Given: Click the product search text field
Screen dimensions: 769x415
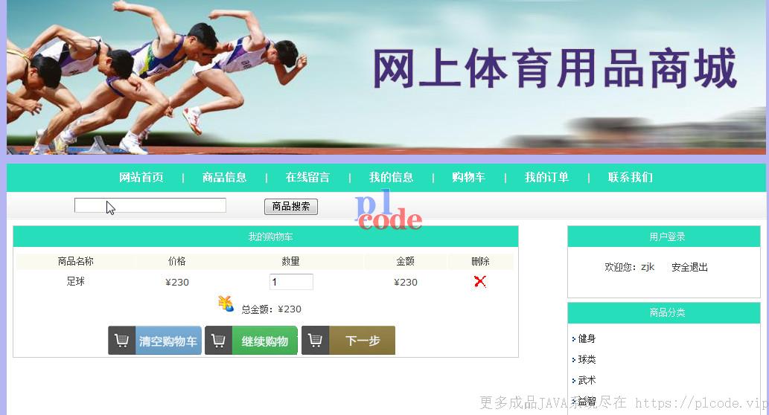Looking at the screenshot, I should pos(150,205).
